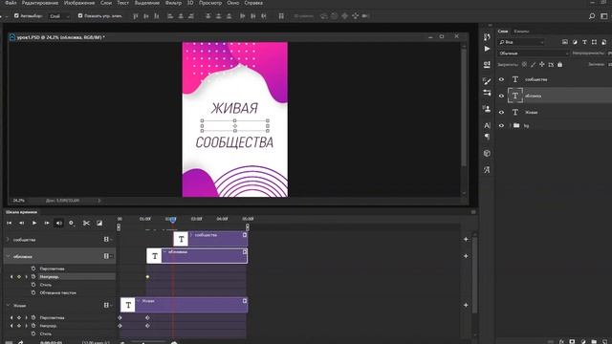Select the Живая clip in timeline
Image resolution: width=612 pixels, height=344 pixels.
click(x=184, y=305)
